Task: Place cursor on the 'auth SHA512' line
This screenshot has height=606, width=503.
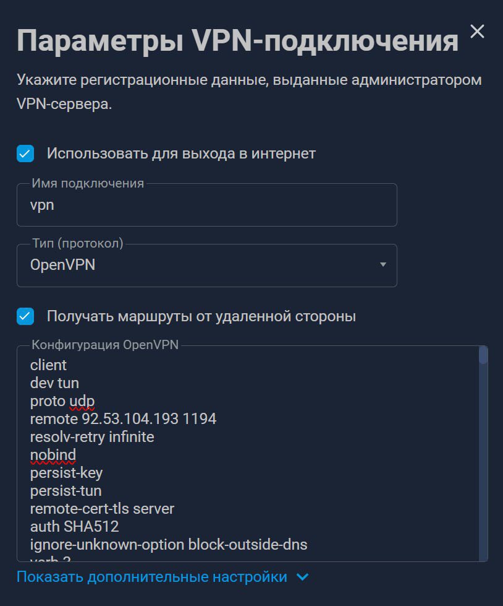Action: coord(74,527)
